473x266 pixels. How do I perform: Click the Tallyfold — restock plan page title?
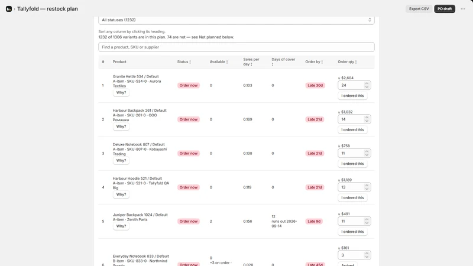click(47, 9)
